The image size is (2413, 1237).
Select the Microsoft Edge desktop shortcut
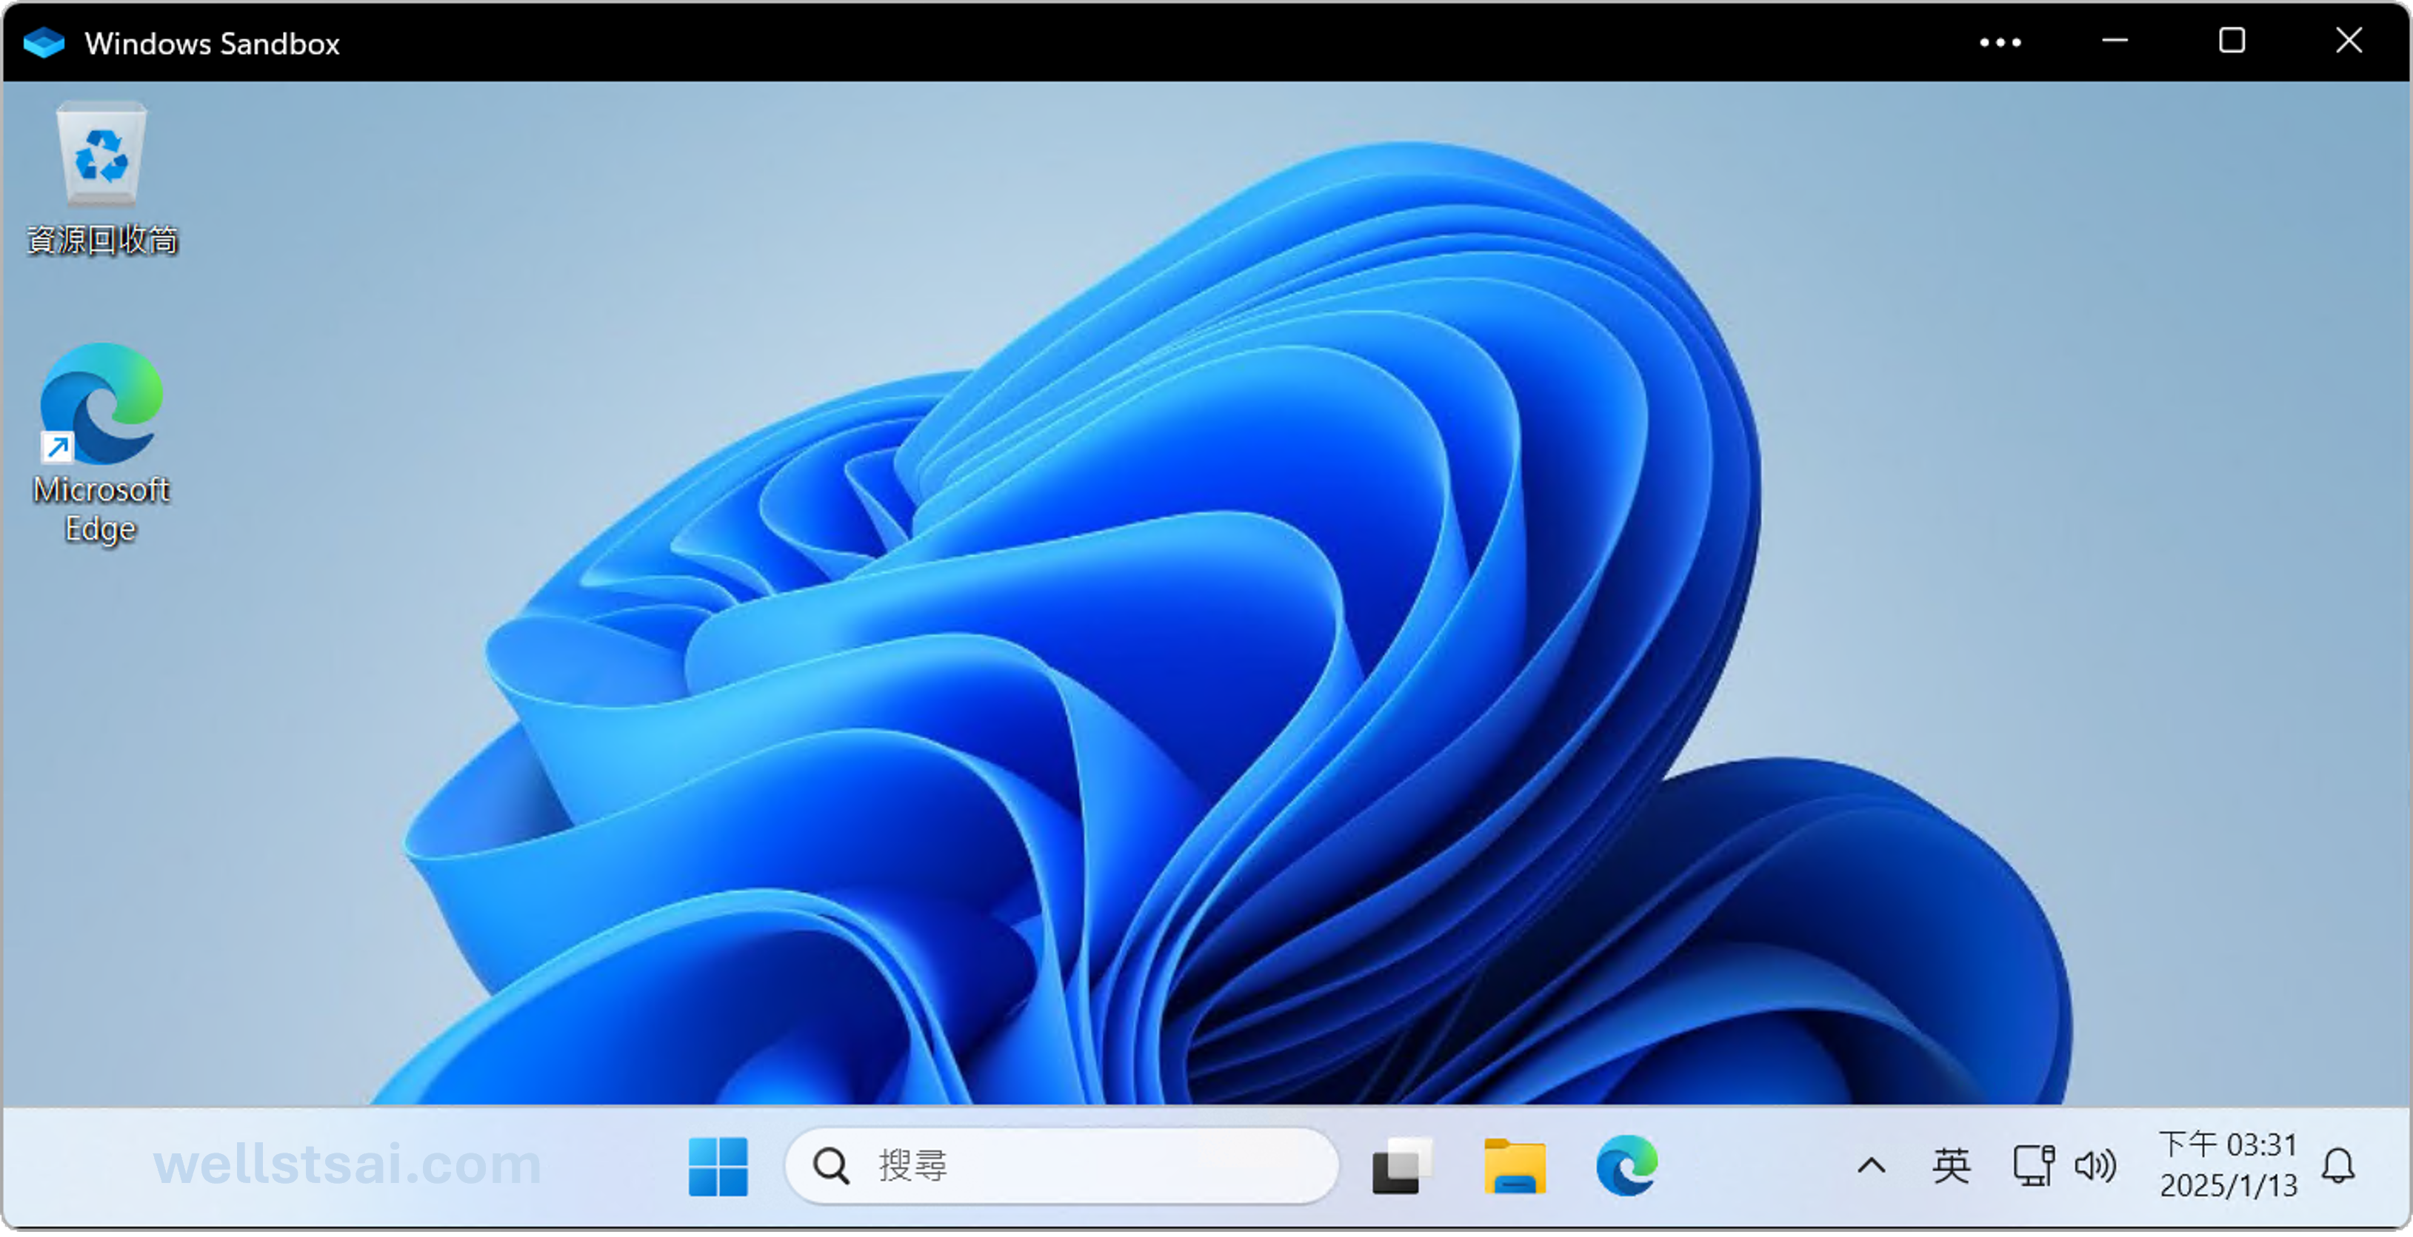coord(101,443)
